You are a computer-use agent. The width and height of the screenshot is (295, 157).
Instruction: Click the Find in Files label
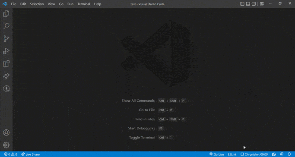[x=145, y=119]
